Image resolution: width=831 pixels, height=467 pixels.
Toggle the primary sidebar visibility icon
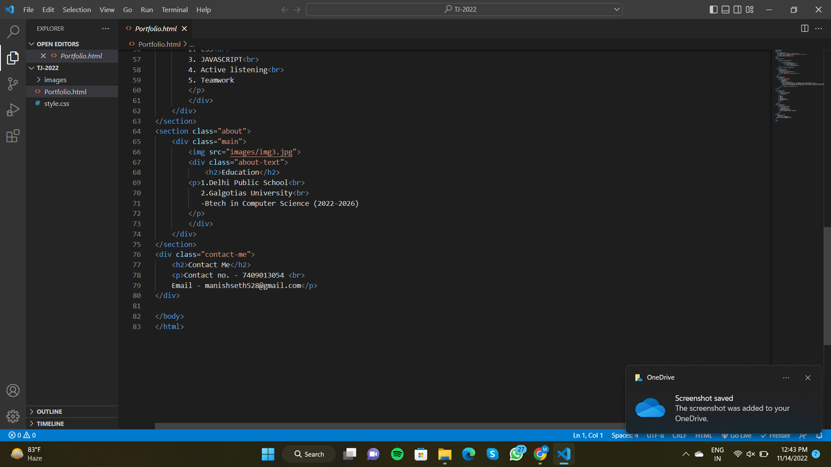click(713, 9)
